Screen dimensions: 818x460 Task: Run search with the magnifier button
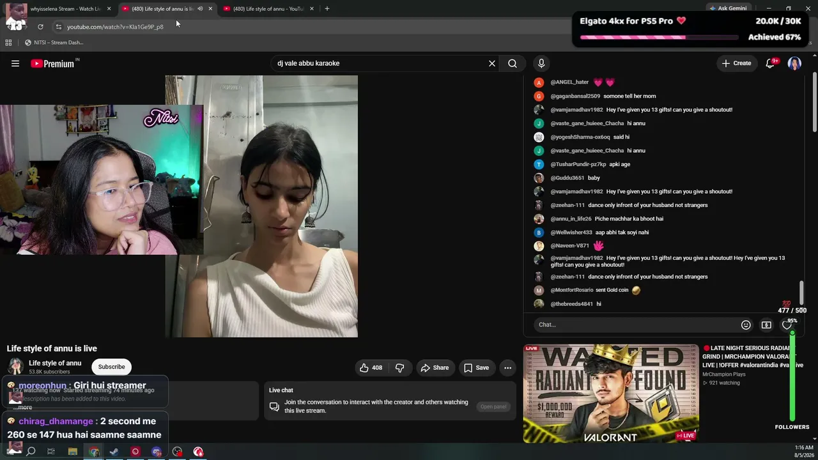point(513,63)
